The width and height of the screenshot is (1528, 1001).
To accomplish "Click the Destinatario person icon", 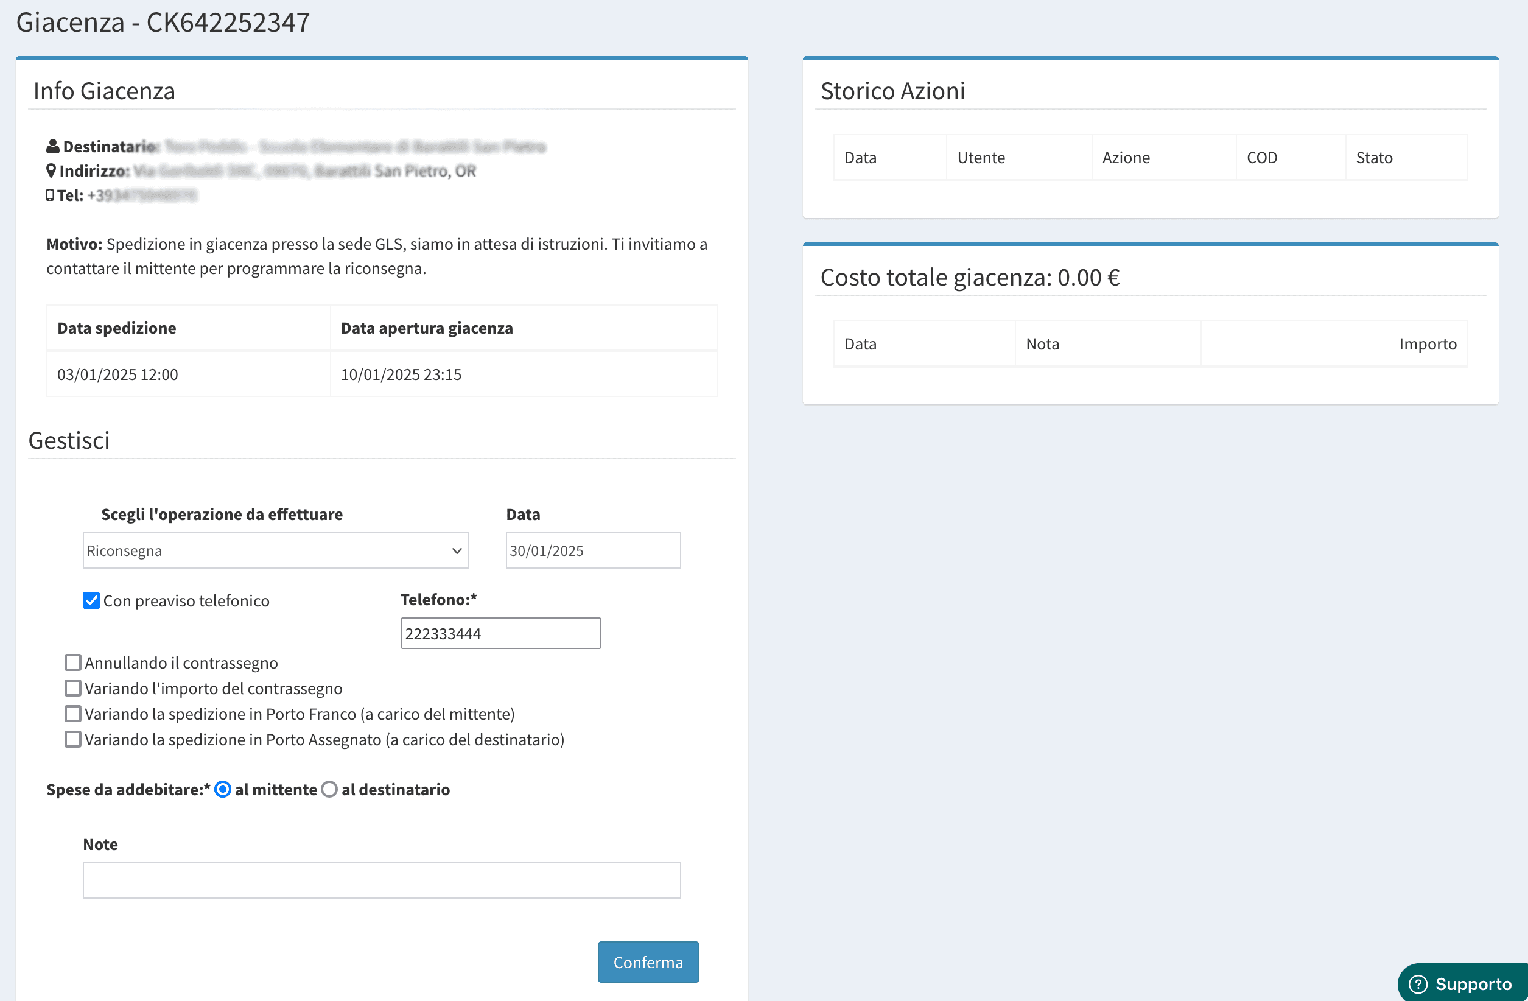I will click(52, 146).
